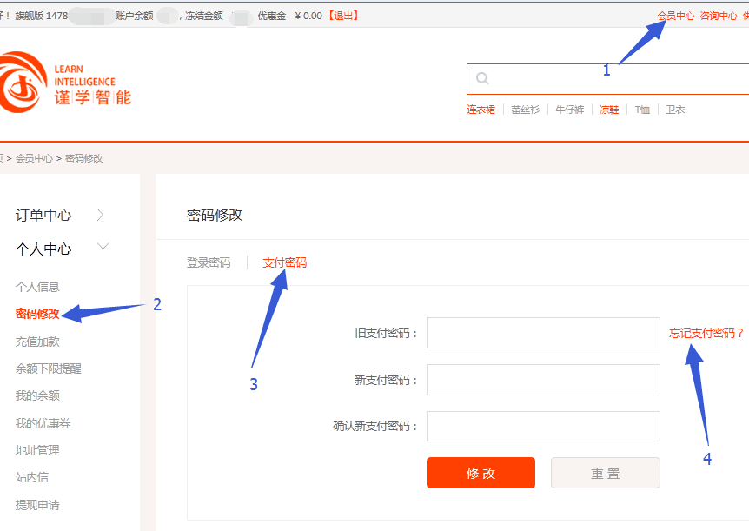Open 个人信息 in the sidebar
This screenshot has height=531, width=749.
[x=37, y=287]
